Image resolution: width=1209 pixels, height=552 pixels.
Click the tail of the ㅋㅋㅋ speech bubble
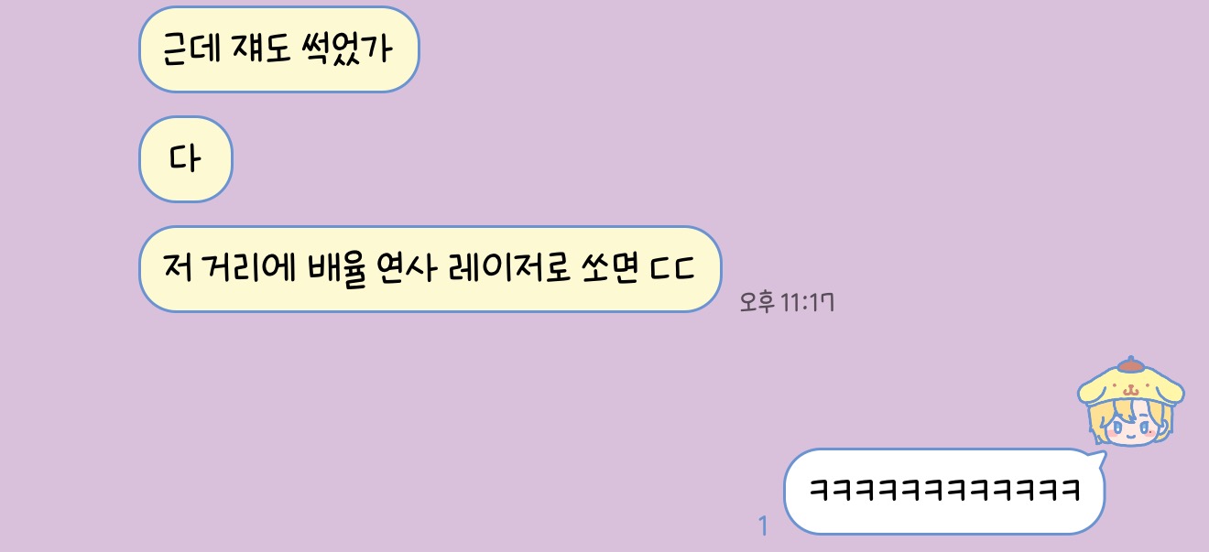click(1095, 453)
